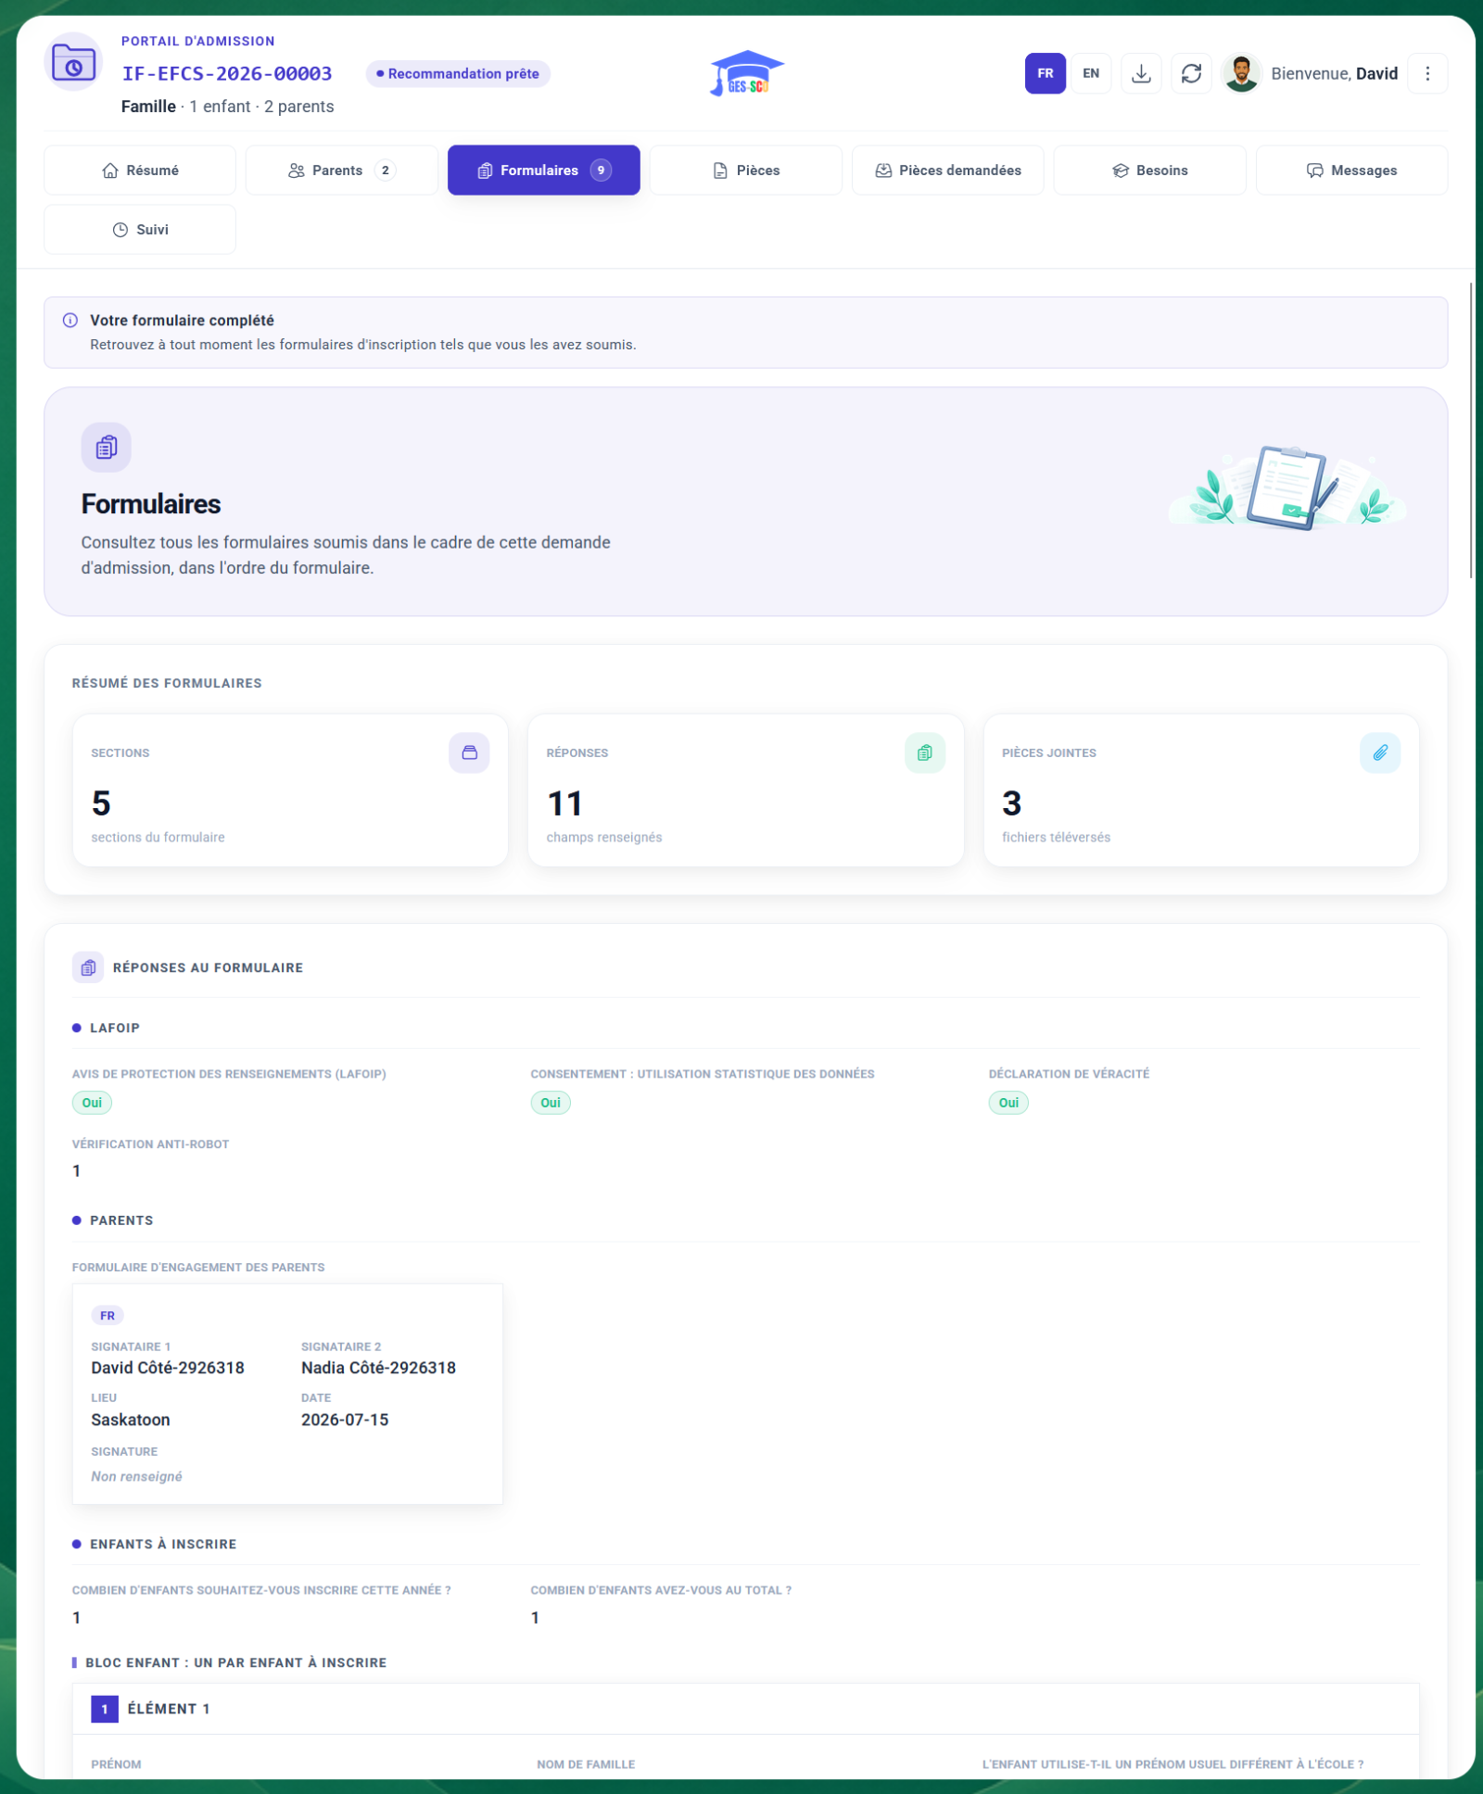This screenshot has height=1794, width=1483.
Task: Click the Bloc enfant subsection label
Action: pos(235,1662)
